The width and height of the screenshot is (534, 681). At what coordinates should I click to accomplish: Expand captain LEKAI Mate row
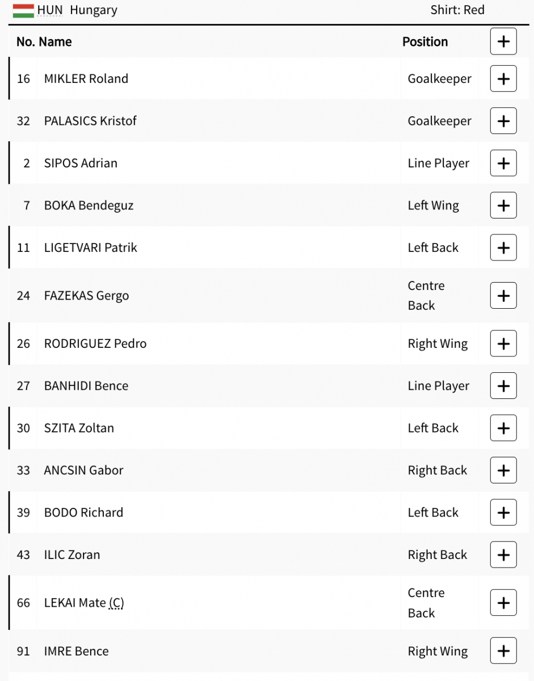[503, 603]
